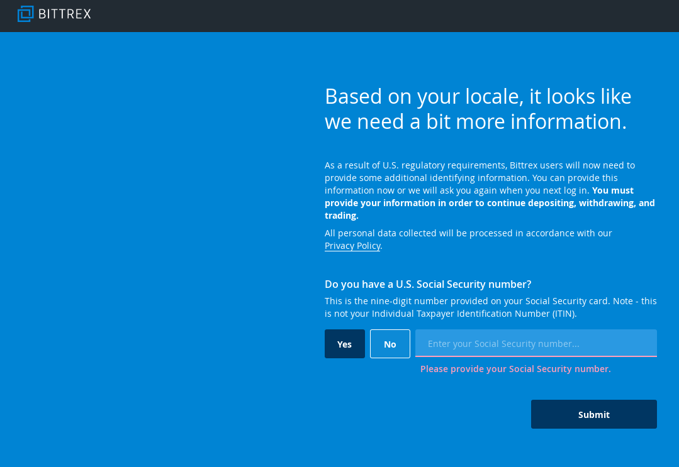Open the Privacy Policy link
Viewport: 679px width, 467px height.
[x=352, y=246]
